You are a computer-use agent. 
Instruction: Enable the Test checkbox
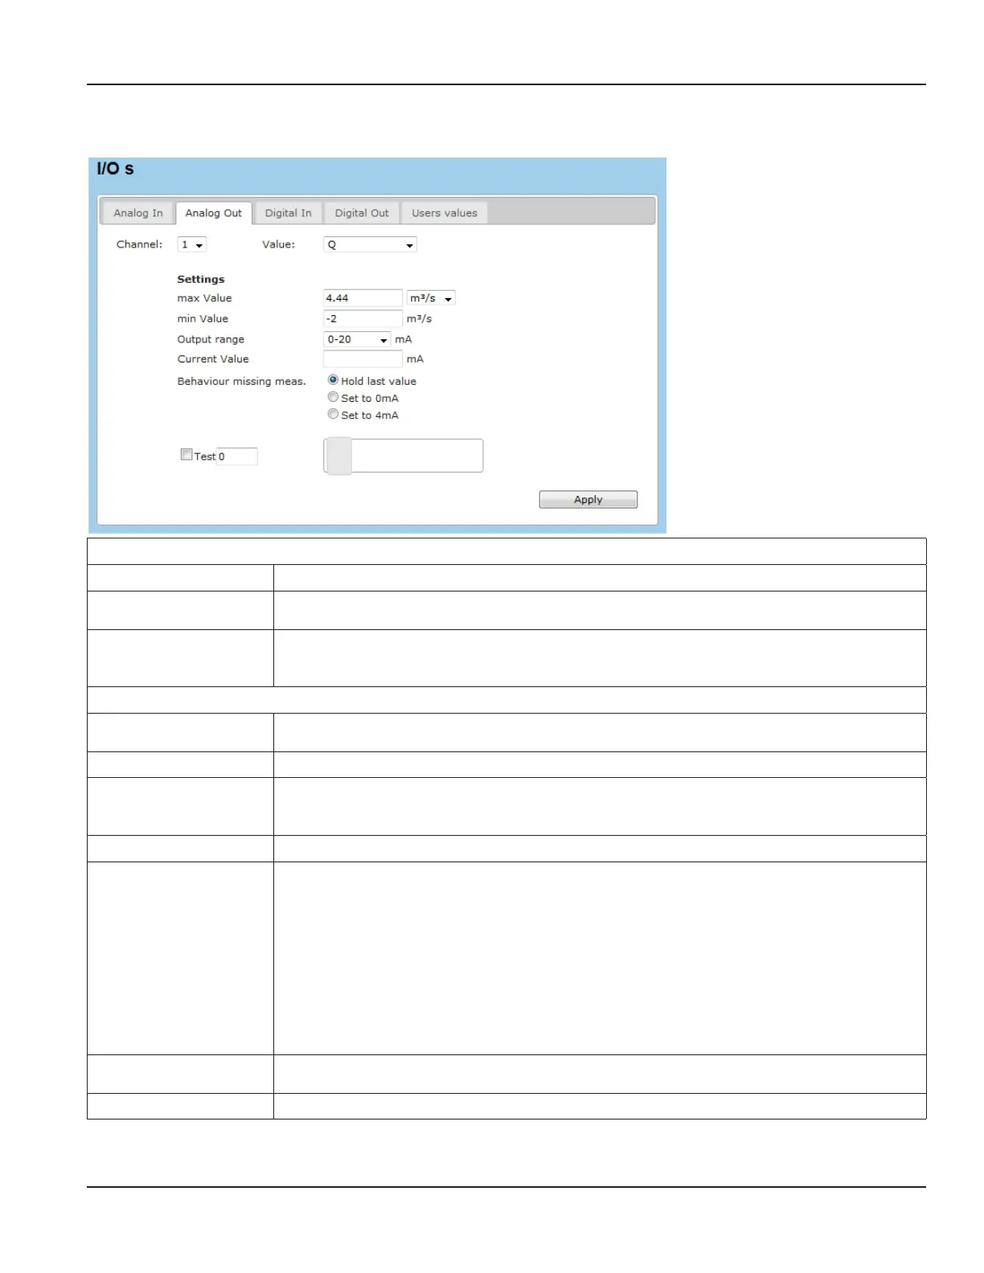point(187,455)
